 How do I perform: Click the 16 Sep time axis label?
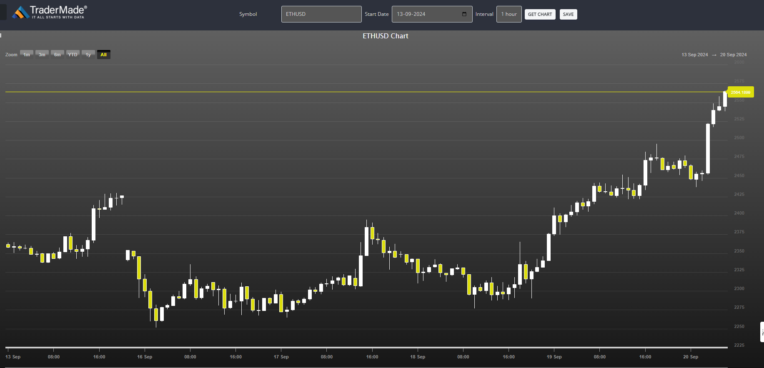coord(145,357)
